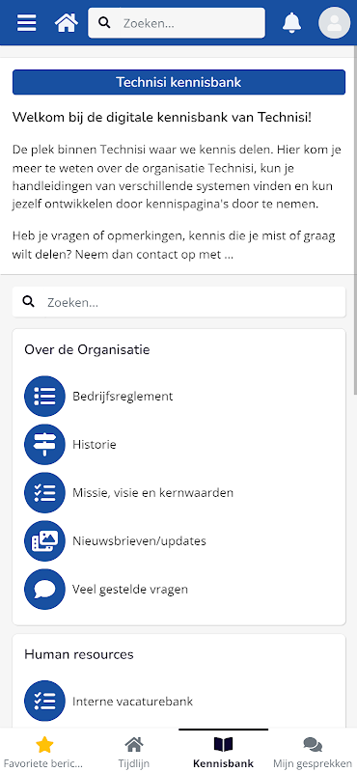Open Historie page

pos(95,445)
